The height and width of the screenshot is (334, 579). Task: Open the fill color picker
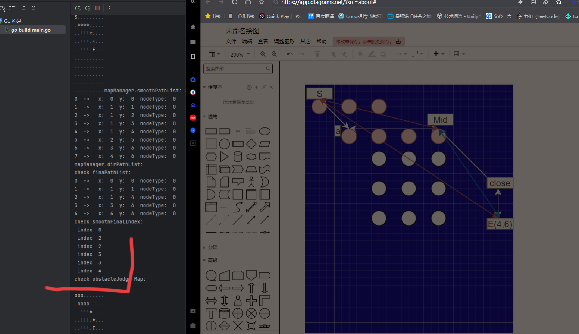click(360, 54)
